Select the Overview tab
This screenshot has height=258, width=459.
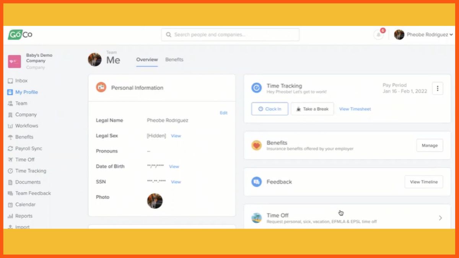point(147,60)
